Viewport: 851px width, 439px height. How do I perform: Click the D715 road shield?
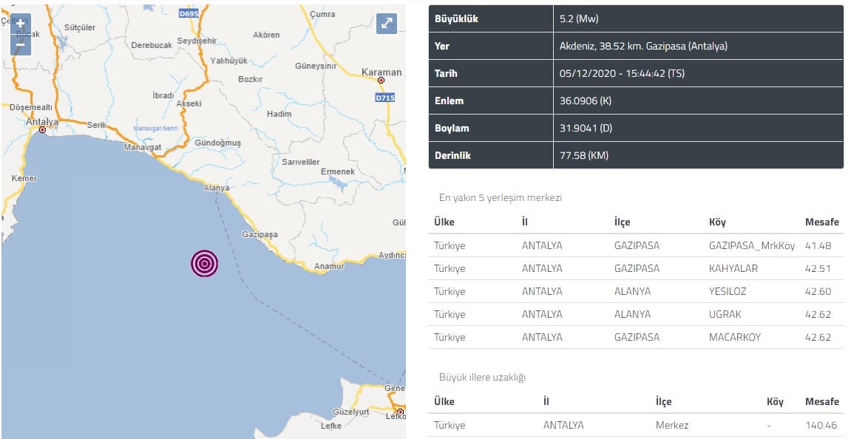point(384,98)
